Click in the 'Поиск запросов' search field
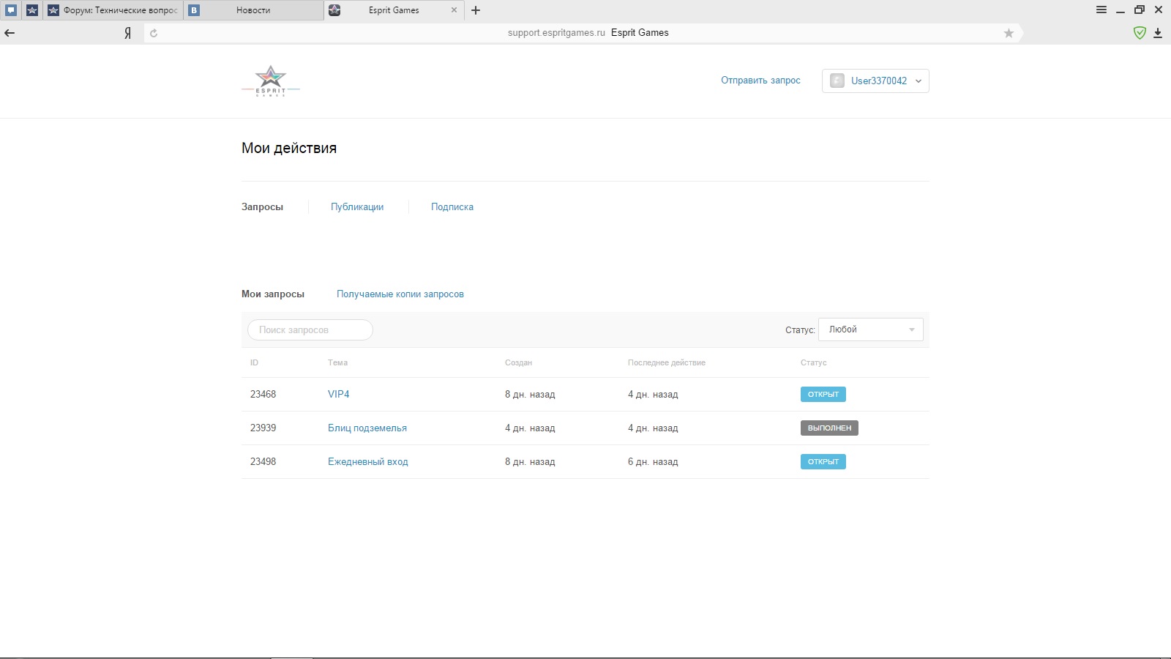The height and width of the screenshot is (659, 1171). click(x=310, y=330)
